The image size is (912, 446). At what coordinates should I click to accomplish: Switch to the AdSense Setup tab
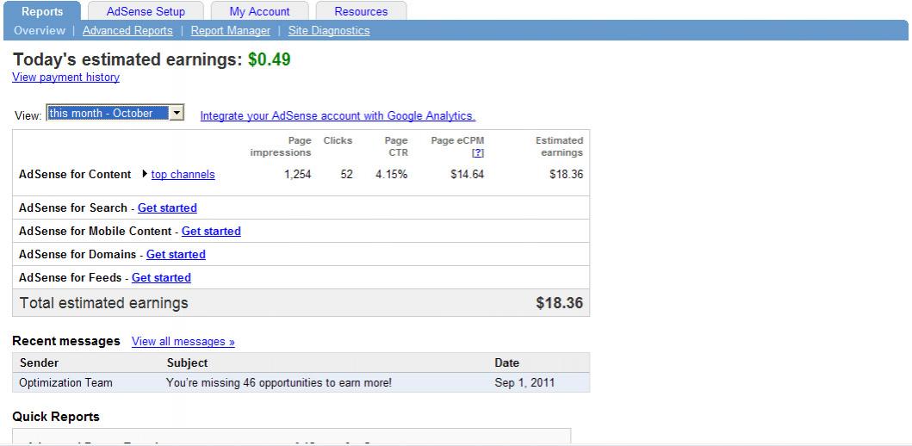coord(146,11)
